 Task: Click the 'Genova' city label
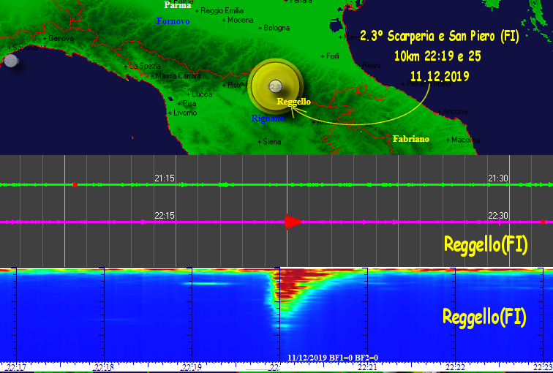[61, 38]
